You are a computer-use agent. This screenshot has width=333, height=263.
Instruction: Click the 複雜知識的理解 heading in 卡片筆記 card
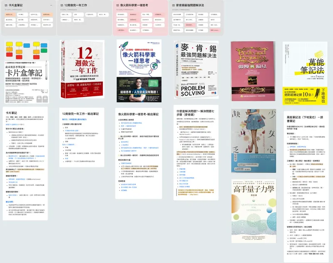click(x=12, y=192)
